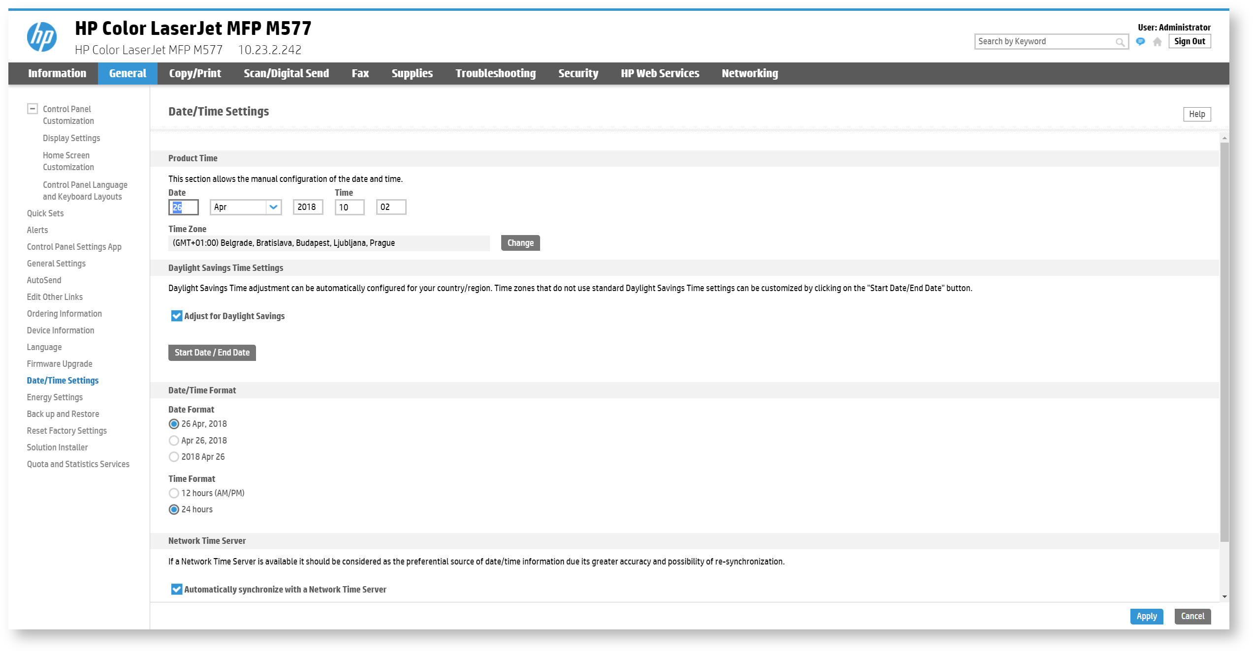Select date format 26 Apr, 2018
The height and width of the screenshot is (653, 1253).
(x=174, y=424)
